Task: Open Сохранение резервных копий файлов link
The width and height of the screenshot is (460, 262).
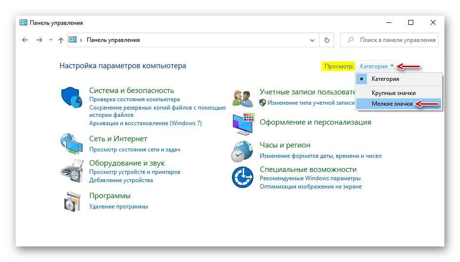Action: click(x=157, y=112)
